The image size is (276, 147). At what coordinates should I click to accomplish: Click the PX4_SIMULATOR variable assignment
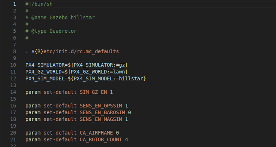coord(76,65)
